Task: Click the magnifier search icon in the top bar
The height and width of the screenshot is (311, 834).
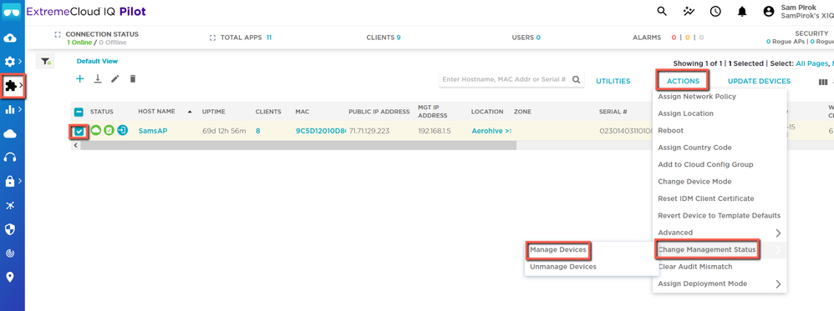Action: (x=662, y=11)
